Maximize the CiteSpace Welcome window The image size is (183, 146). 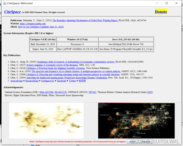[167, 3]
